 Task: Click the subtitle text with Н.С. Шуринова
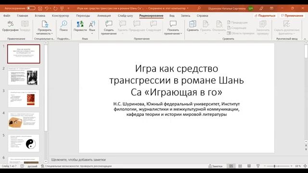(x=177, y=109)
